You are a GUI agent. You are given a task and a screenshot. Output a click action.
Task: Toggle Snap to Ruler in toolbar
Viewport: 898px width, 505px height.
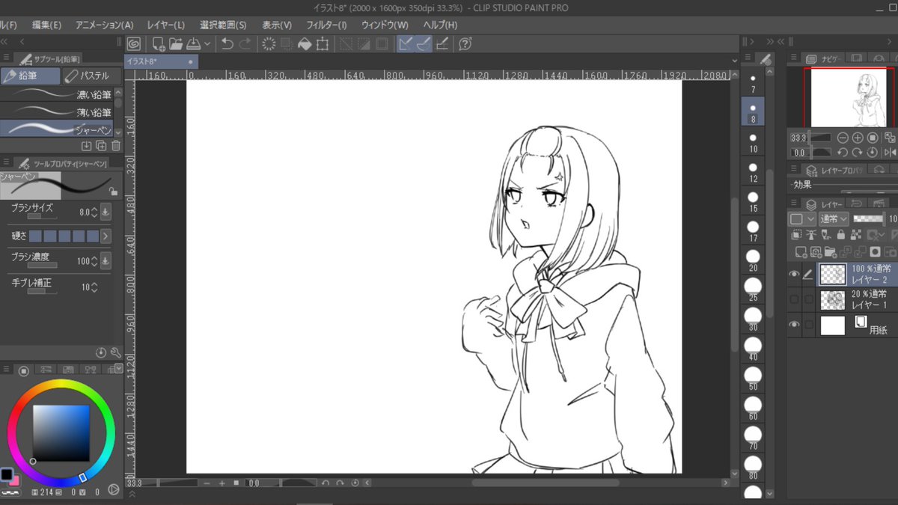[406, 44]
